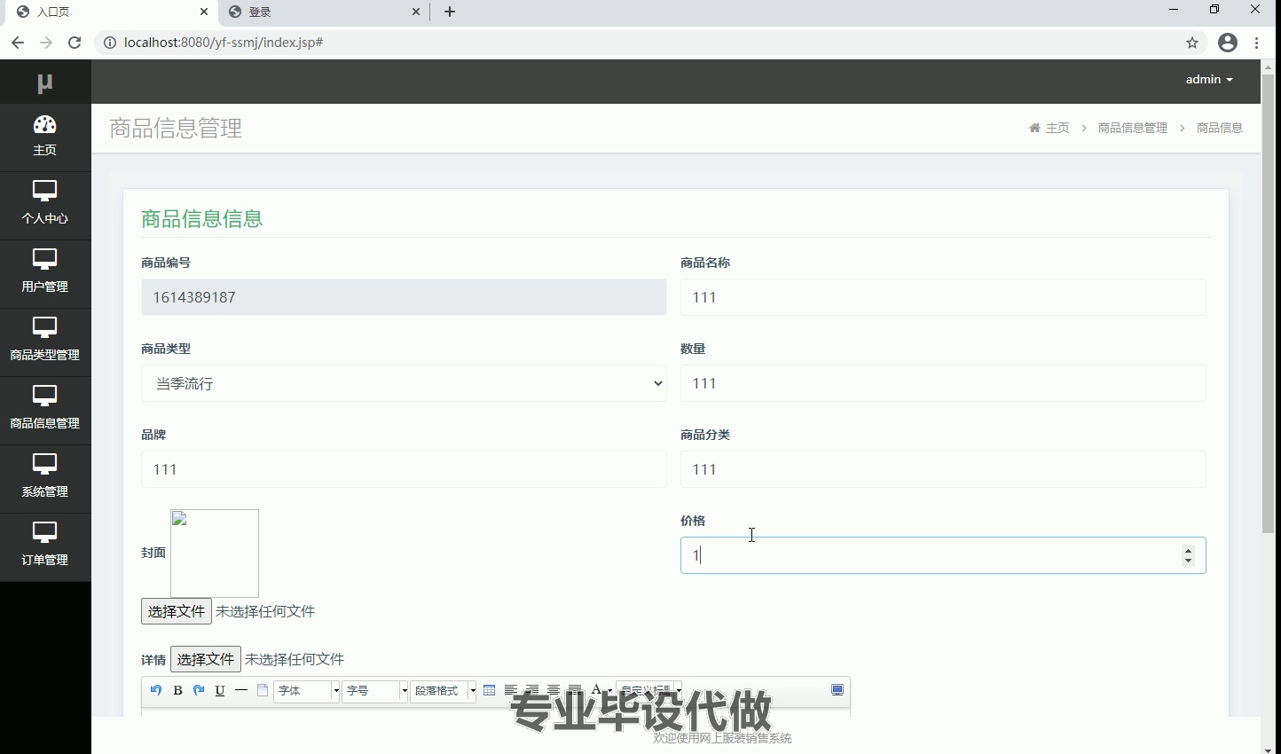Insert a table via editor toolbar icon
Viewport: 1281px width, 754px height.
click(489, 690)
